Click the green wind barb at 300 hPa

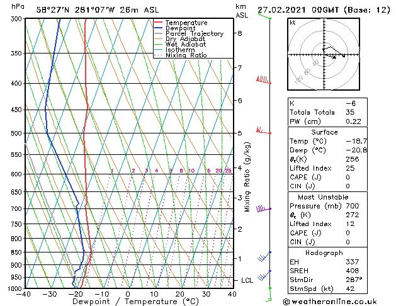pos(264,16)
